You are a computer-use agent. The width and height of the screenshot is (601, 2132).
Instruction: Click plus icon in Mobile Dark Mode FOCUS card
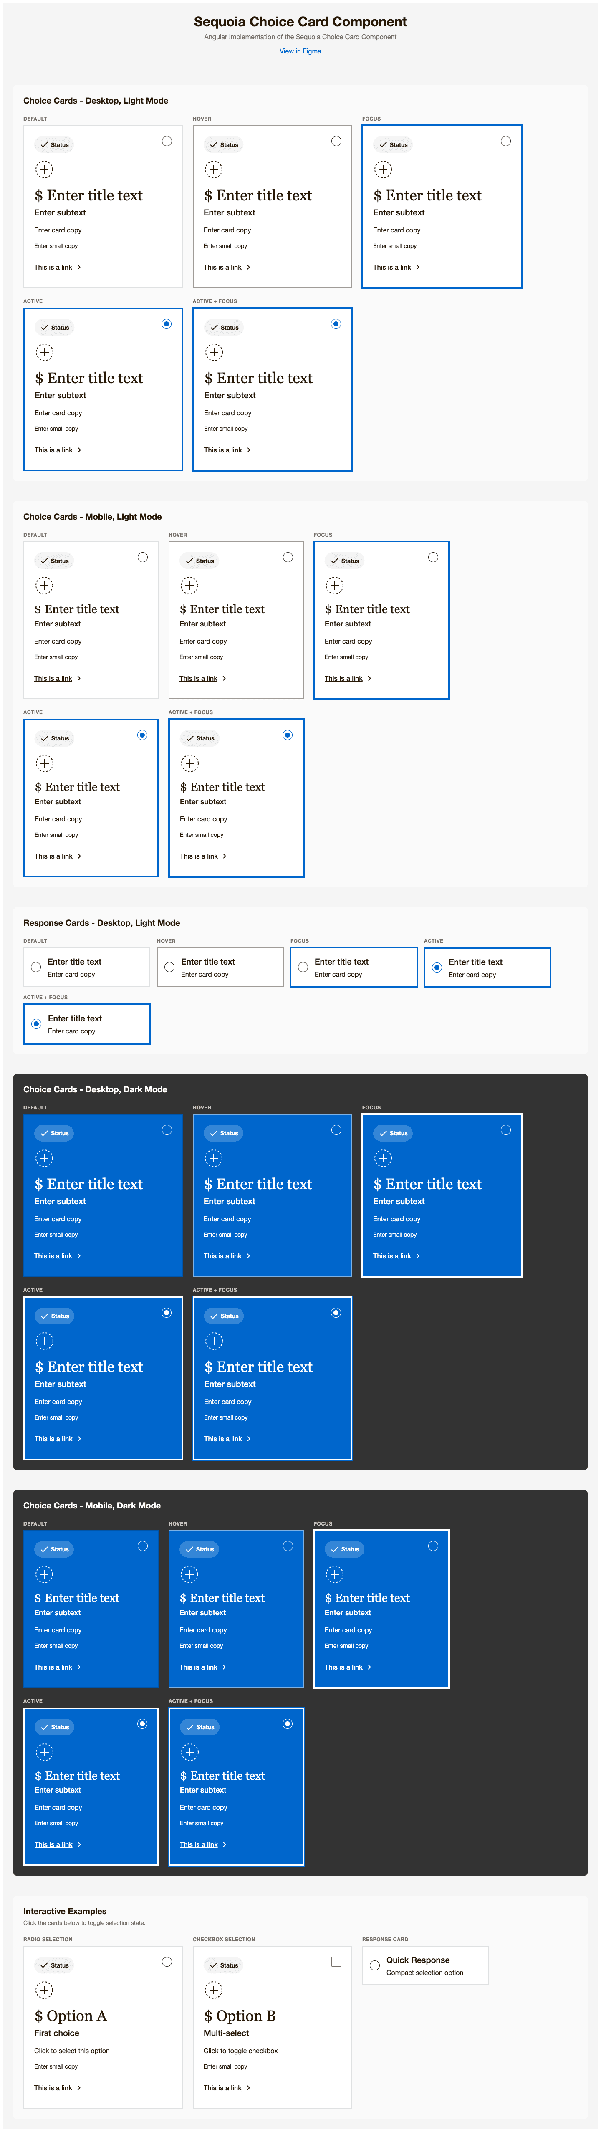point(334,1574)
